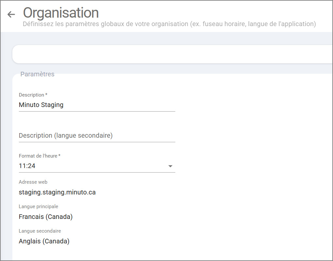333x261 pixels.
Task: Click the Paramètres section label
Action: click(x=37, y=74)
